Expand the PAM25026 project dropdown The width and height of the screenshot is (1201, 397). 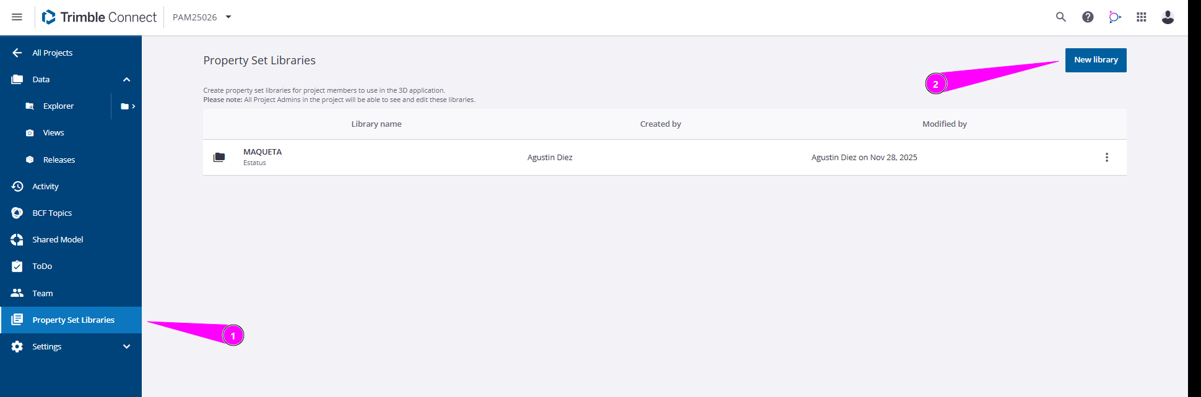pos(228,17)
